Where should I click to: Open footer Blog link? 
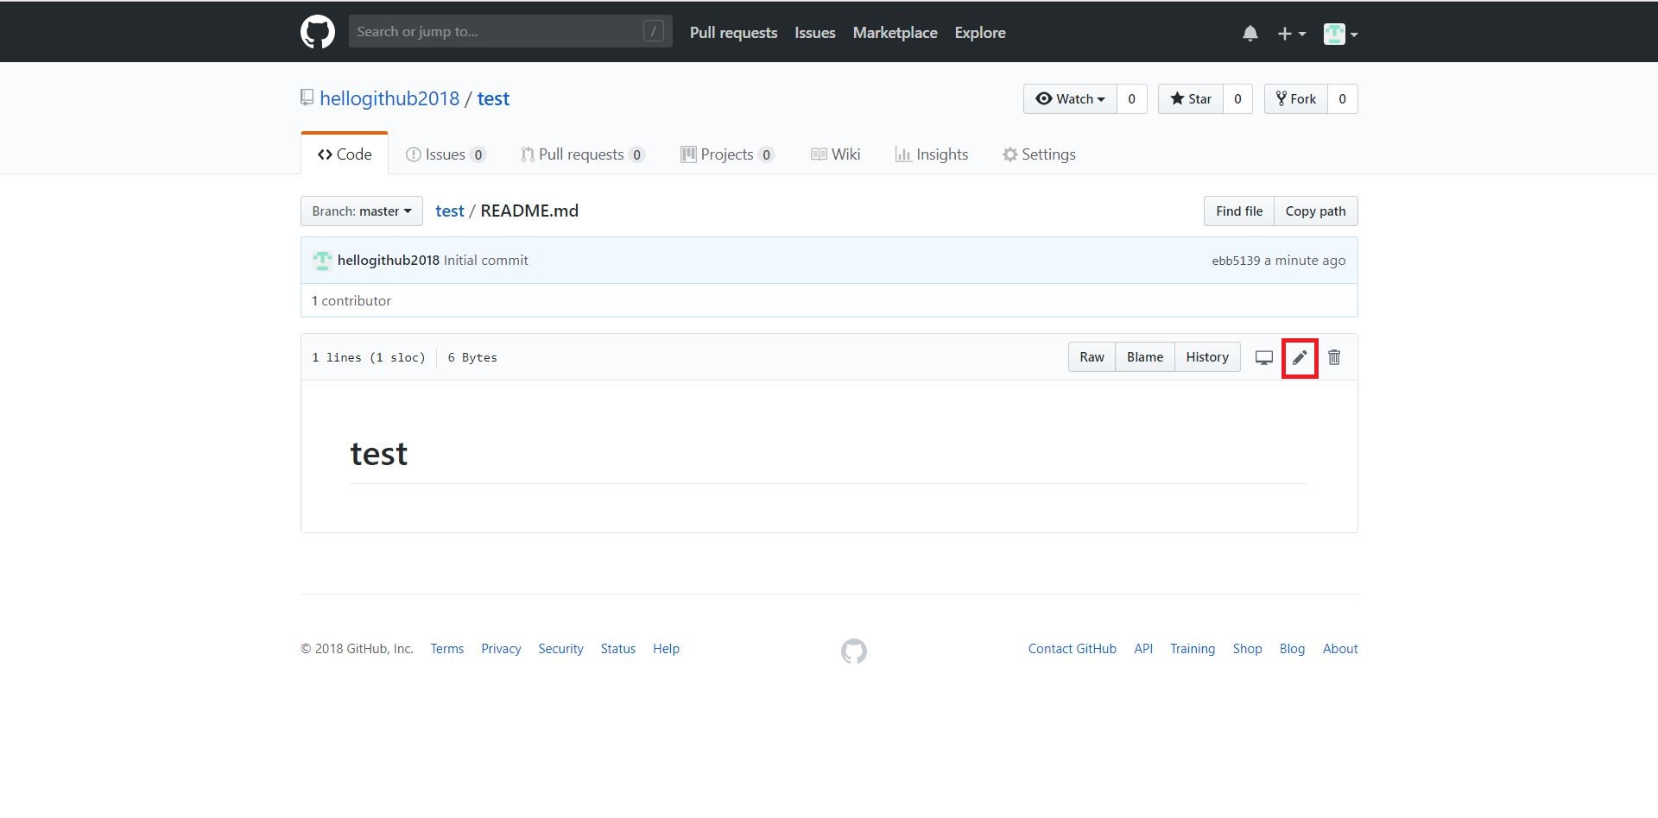point(1292,649)
